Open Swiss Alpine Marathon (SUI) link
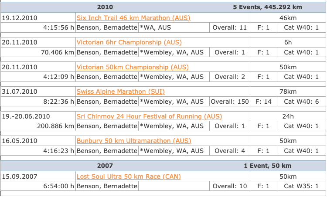 coord(120,92)
